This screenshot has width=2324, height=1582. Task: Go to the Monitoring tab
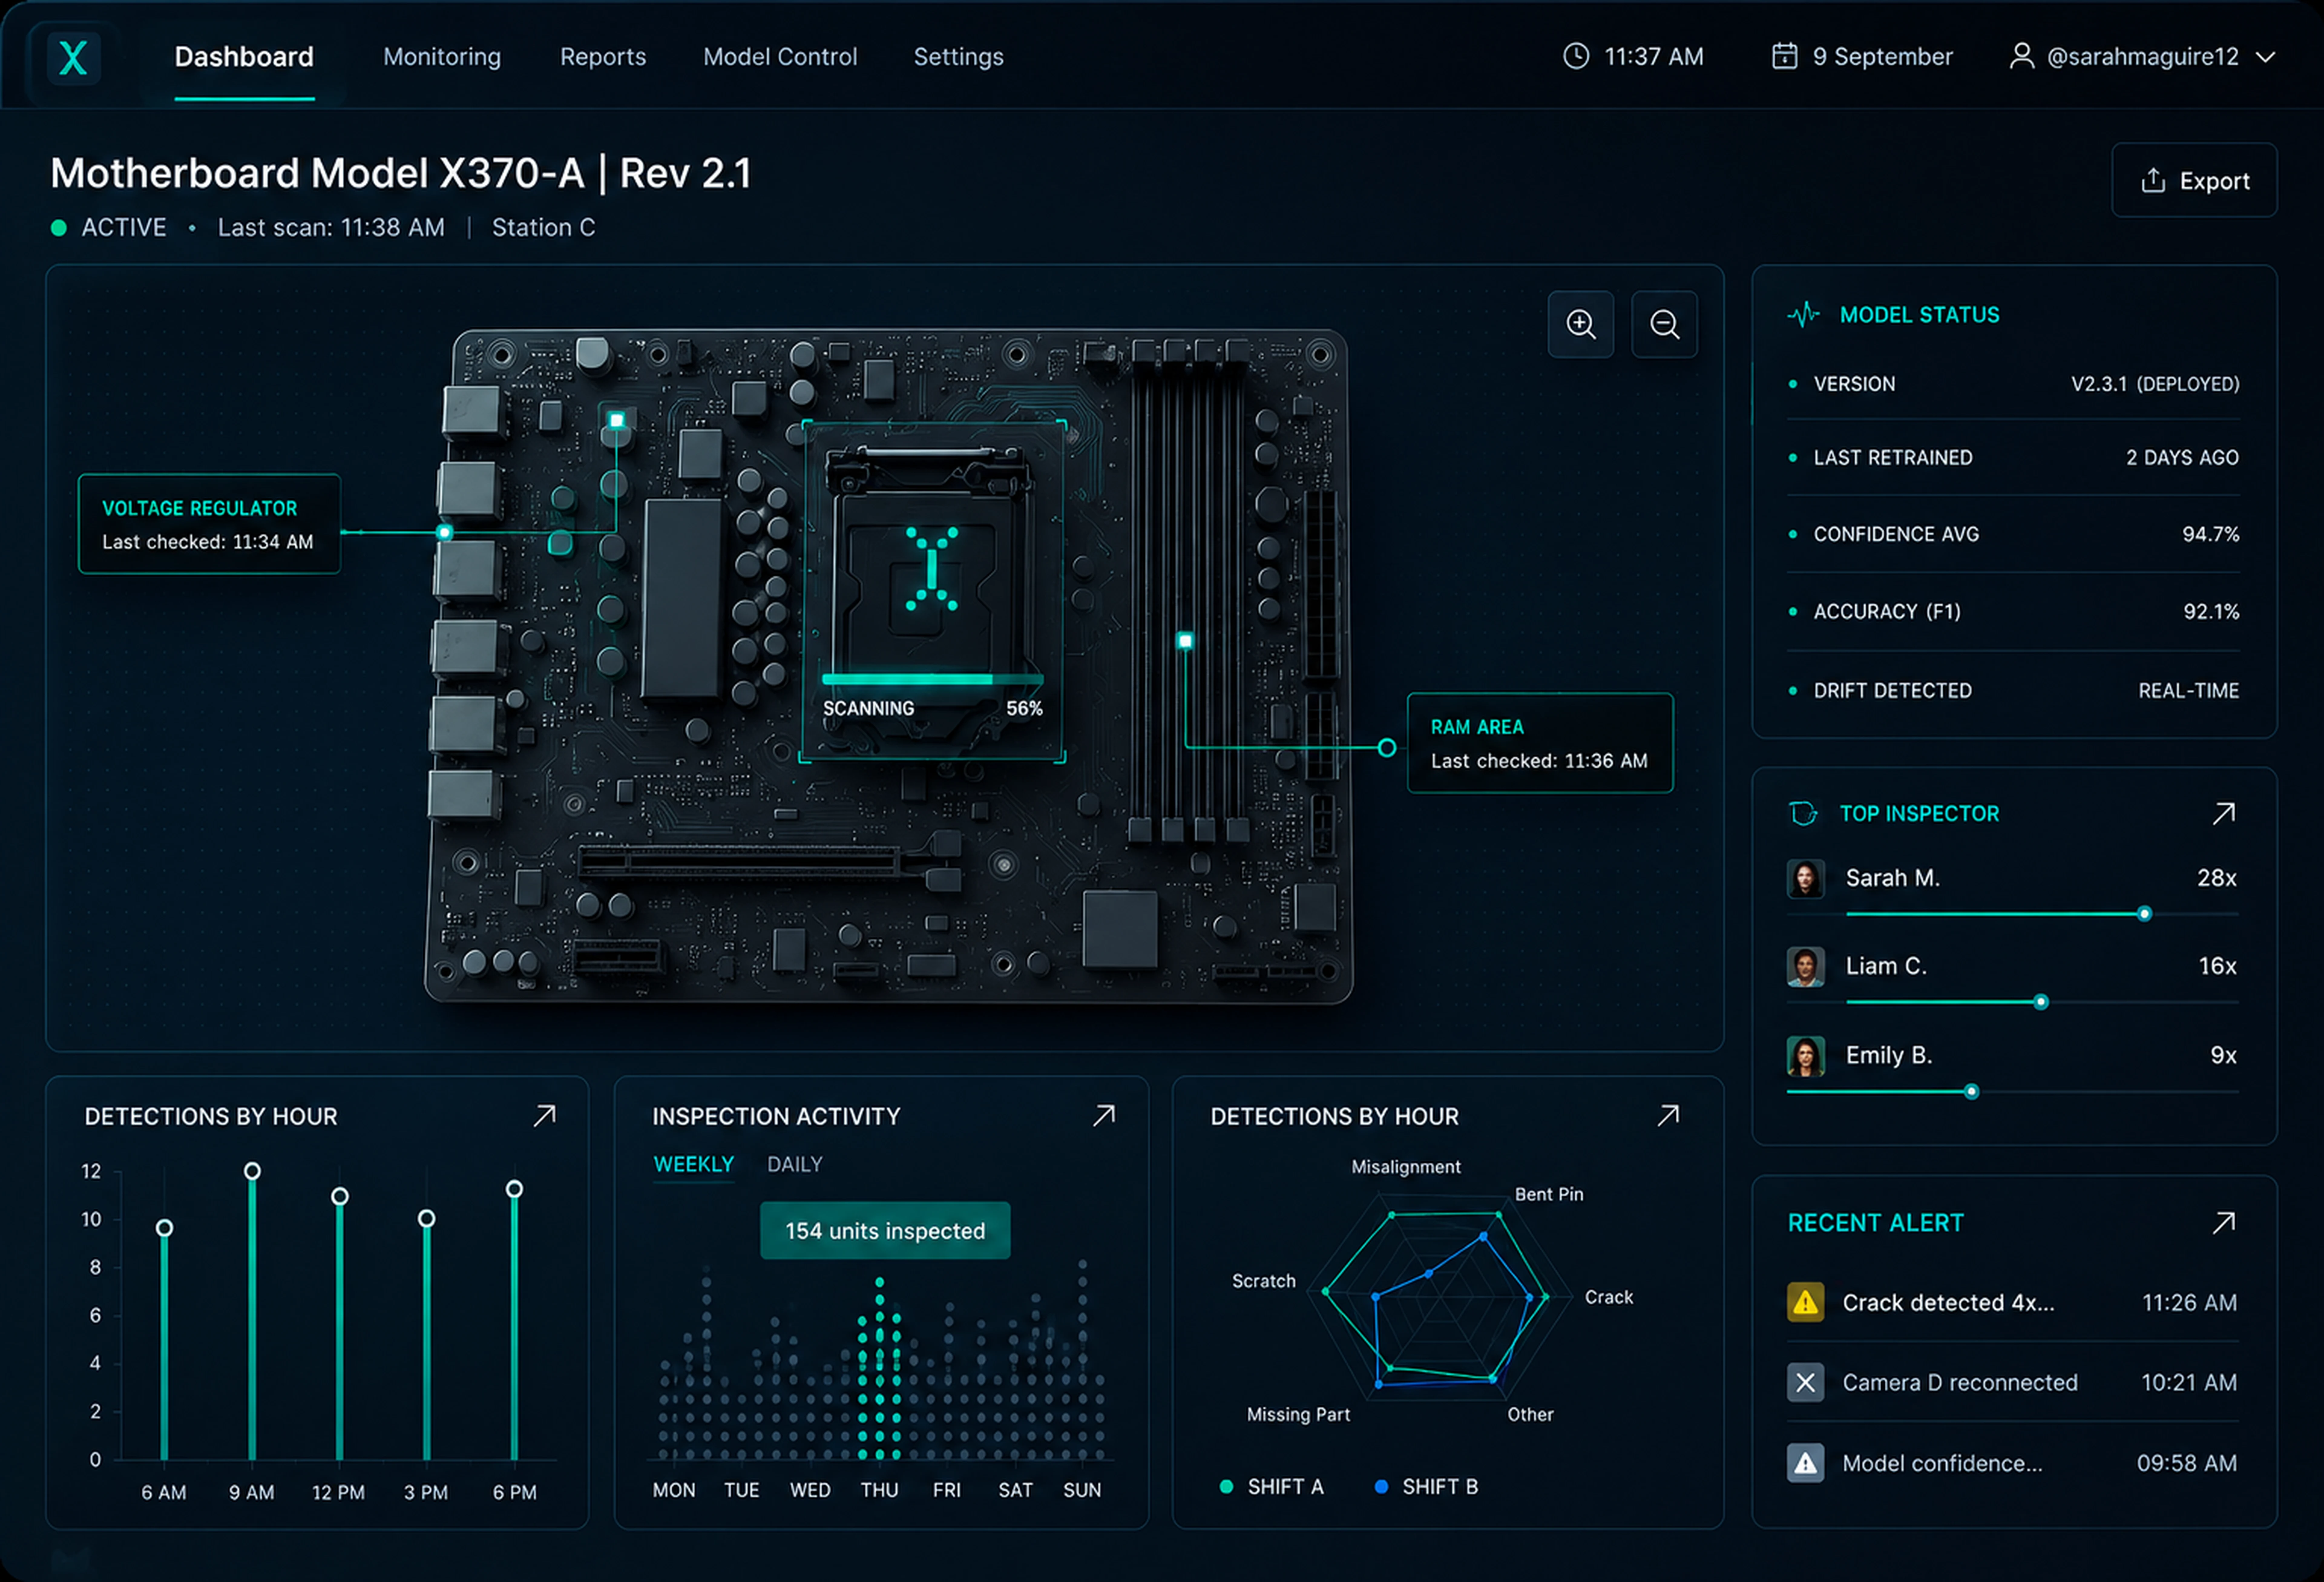[x=442, y=57]
